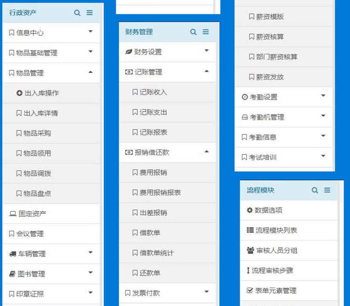Click the search icon in 行政资产 panel header
350x306 pixels.
click(77, 13)
